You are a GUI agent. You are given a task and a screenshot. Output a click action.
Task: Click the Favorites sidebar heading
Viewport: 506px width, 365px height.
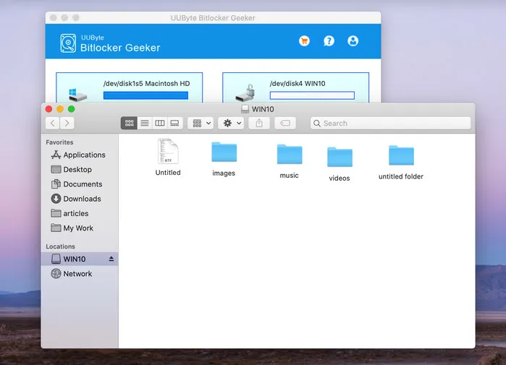pyautogui.click(x=59, y=142)
